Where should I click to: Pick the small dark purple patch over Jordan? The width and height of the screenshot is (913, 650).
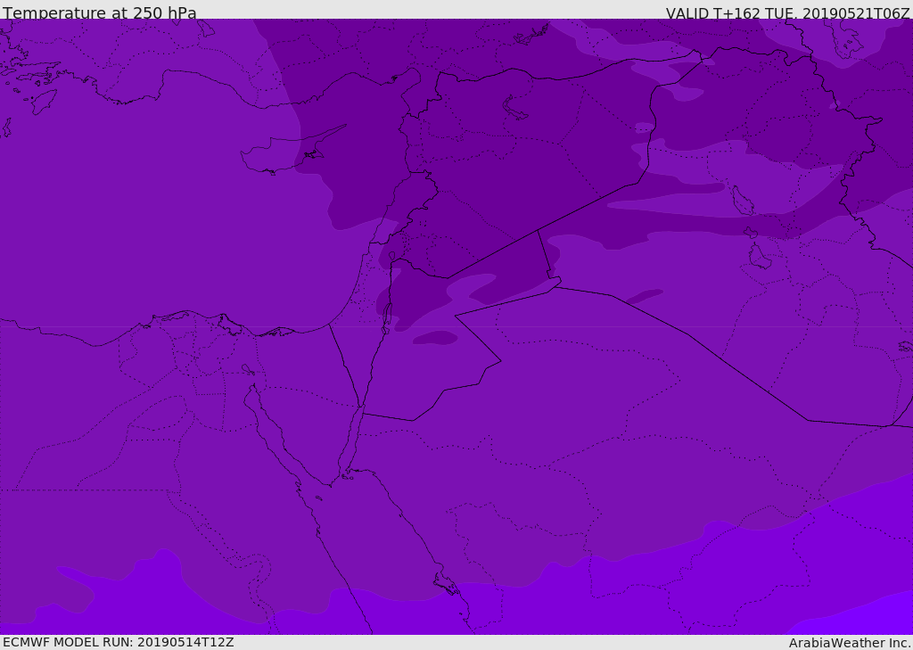tap(435, 338)
